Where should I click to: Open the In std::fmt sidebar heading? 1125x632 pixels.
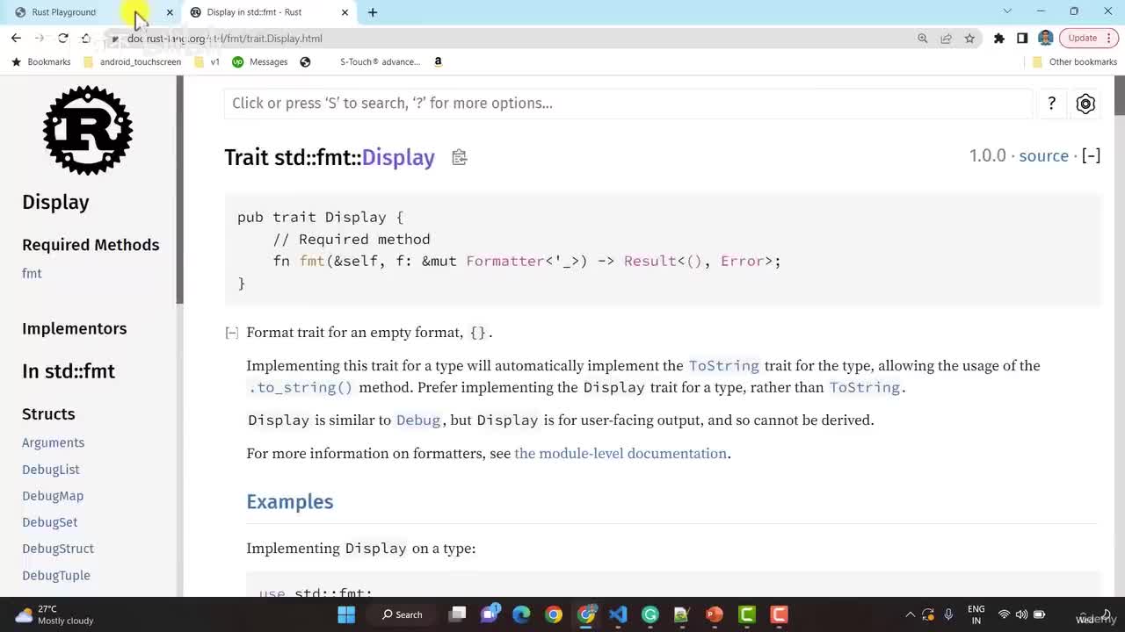(x=69, y=371)
